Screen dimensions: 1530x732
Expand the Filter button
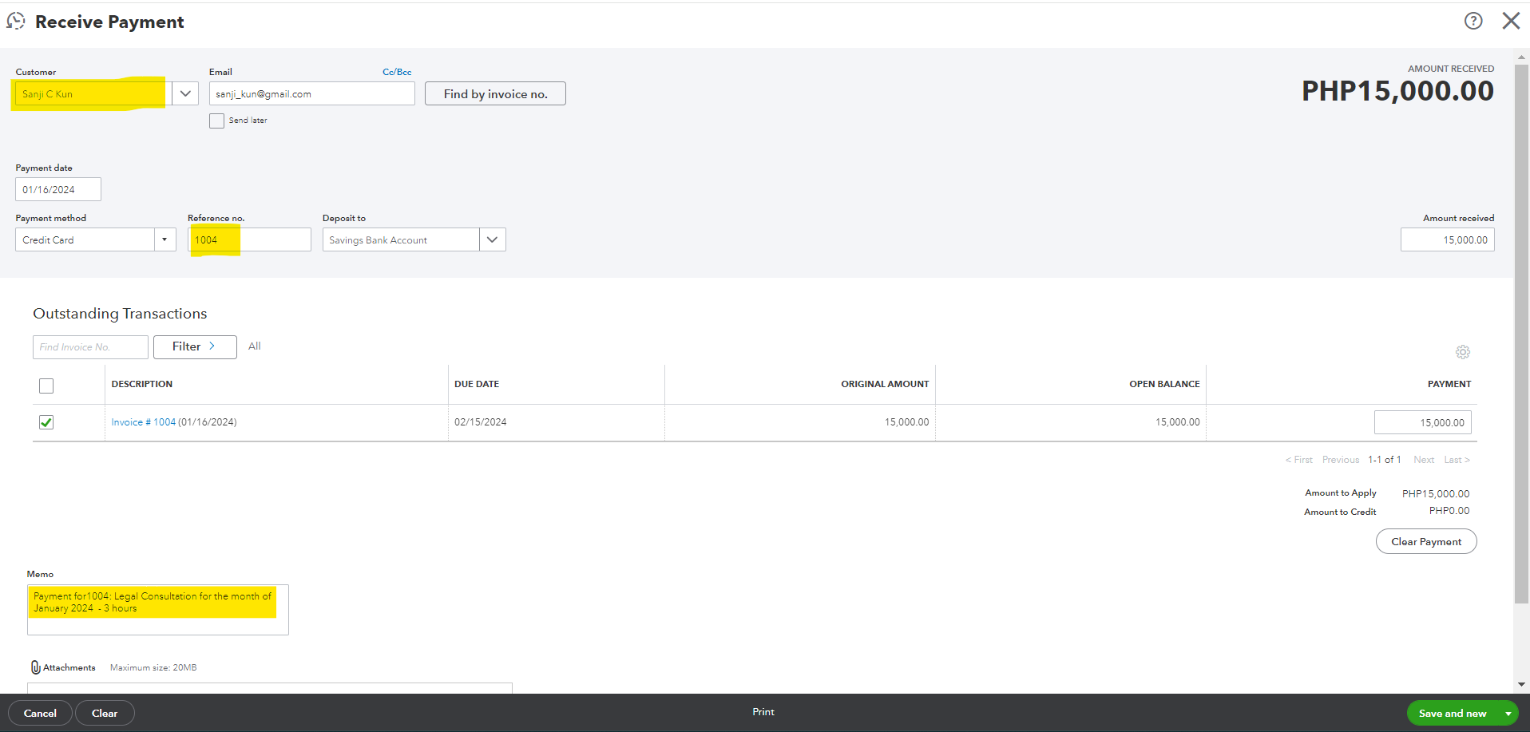tap(195, 346)
